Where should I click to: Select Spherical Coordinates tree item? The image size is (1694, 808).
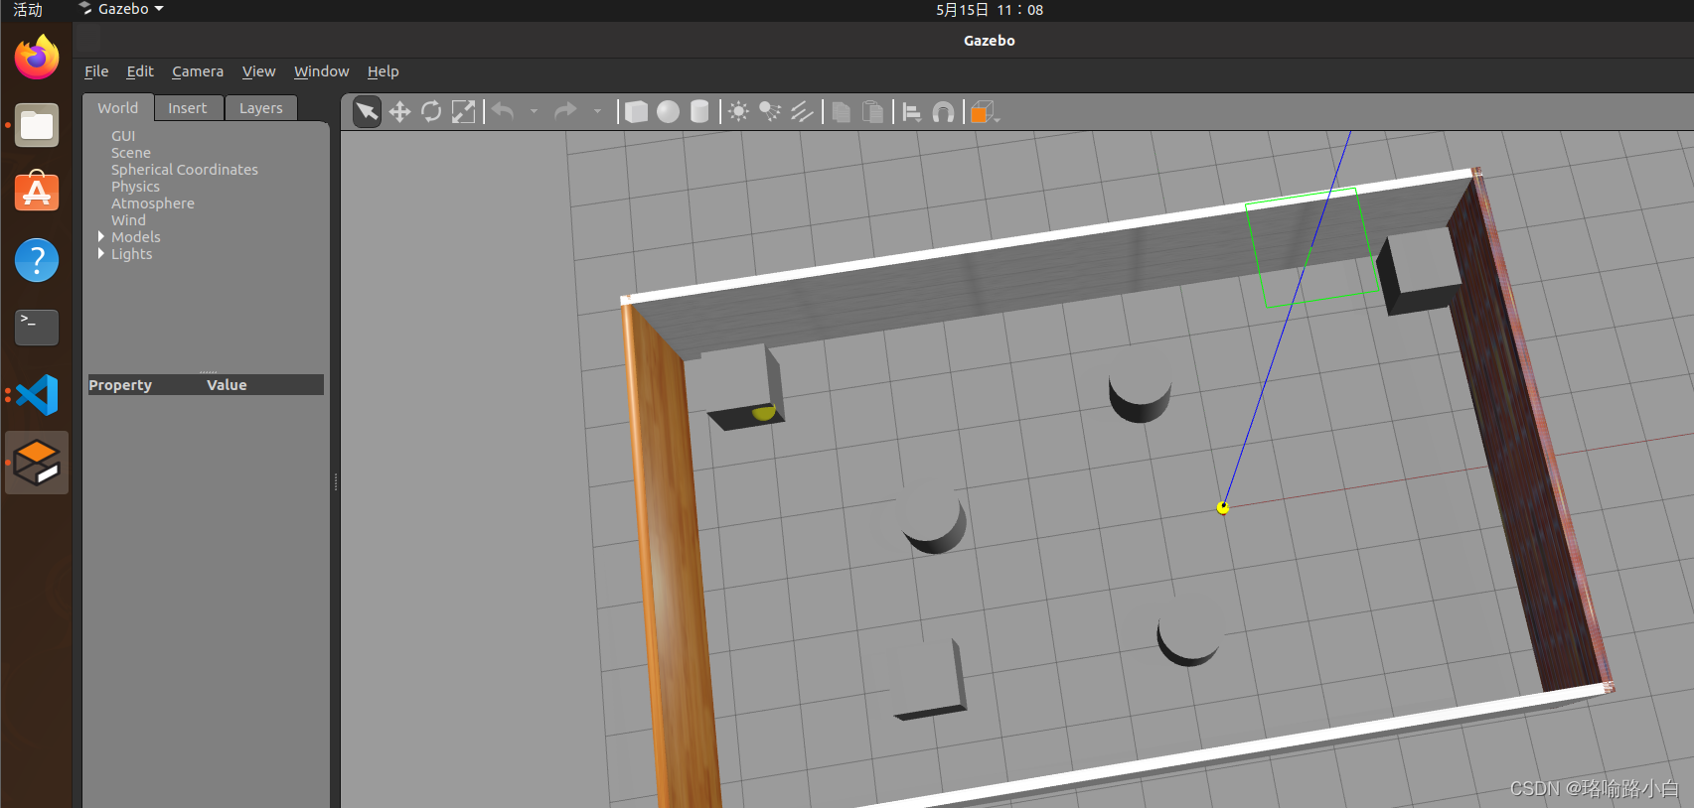(185, 170)
